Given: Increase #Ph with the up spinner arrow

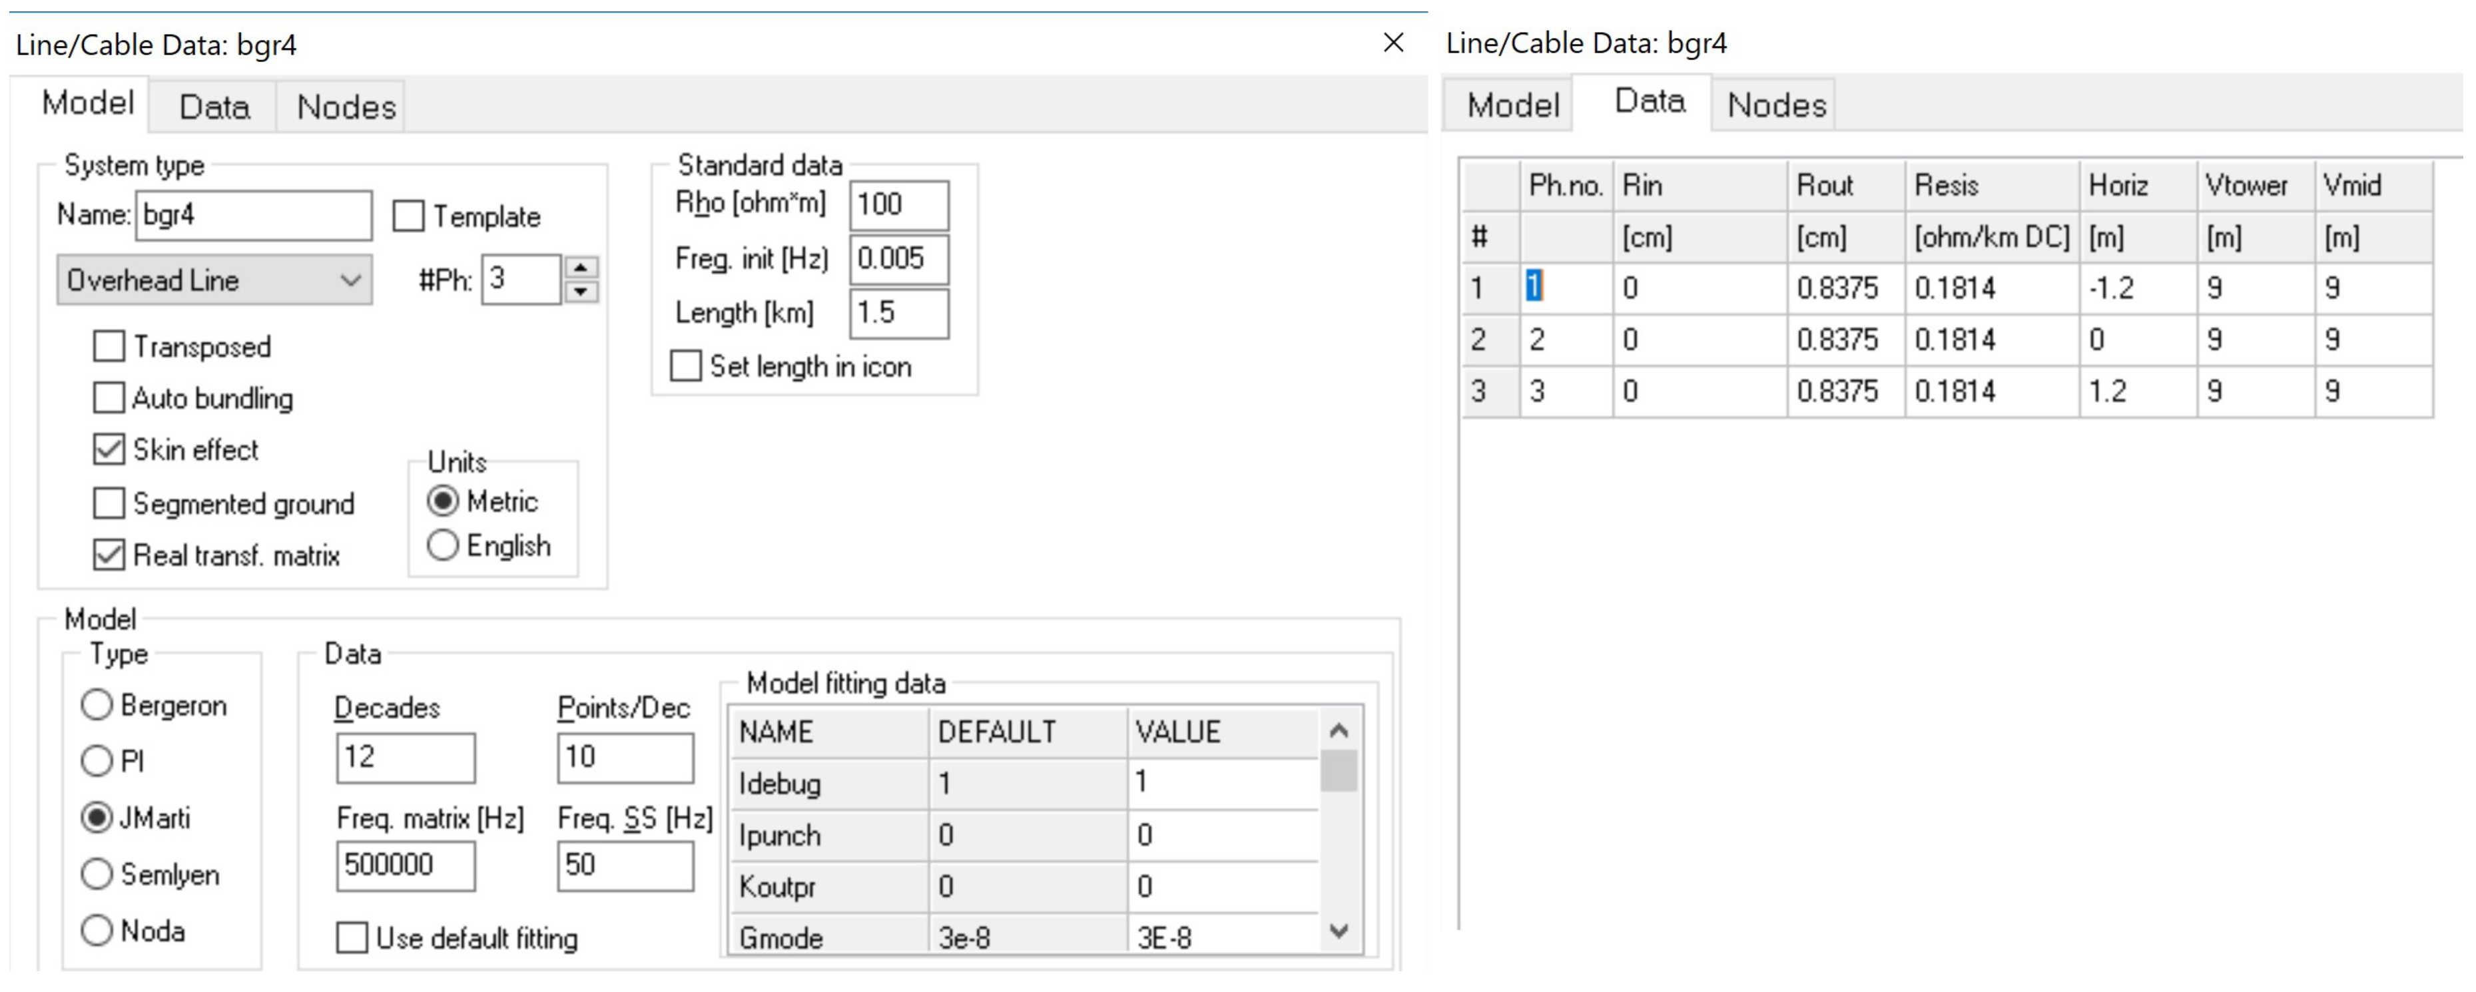Looking at the screenshot, I should [x=581, y=267].
